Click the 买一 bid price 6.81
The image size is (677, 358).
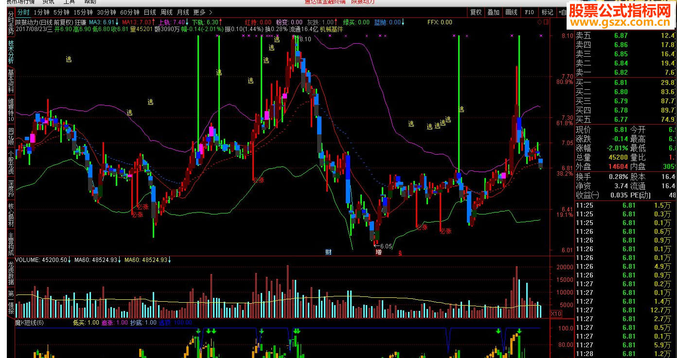[x=621, y=82]
